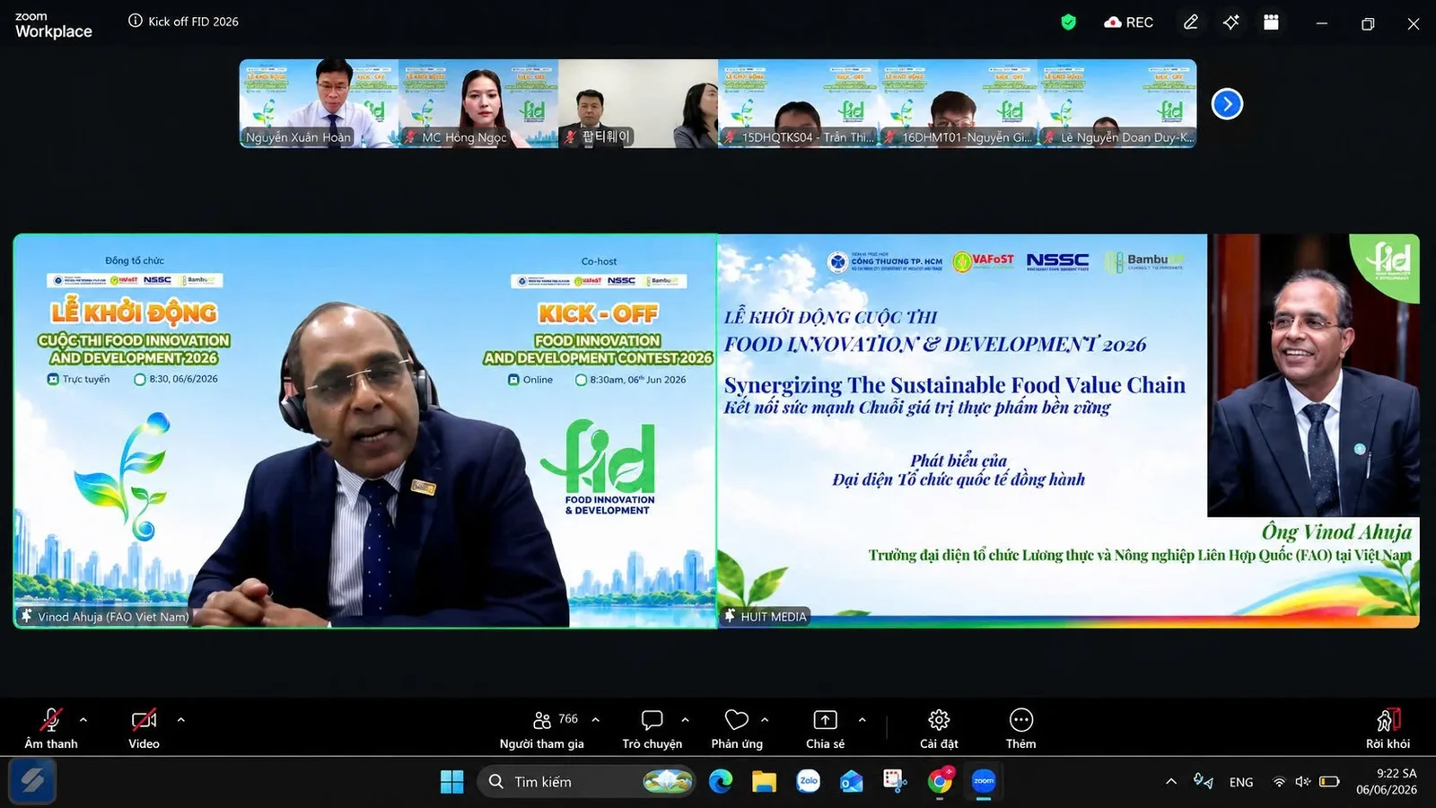Open Google Chrome from taskbar
The height and width of the screenshot is (808, 1436).
click(940, 782)
